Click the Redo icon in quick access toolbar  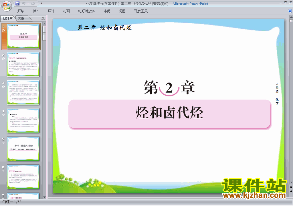coord(33,3)
